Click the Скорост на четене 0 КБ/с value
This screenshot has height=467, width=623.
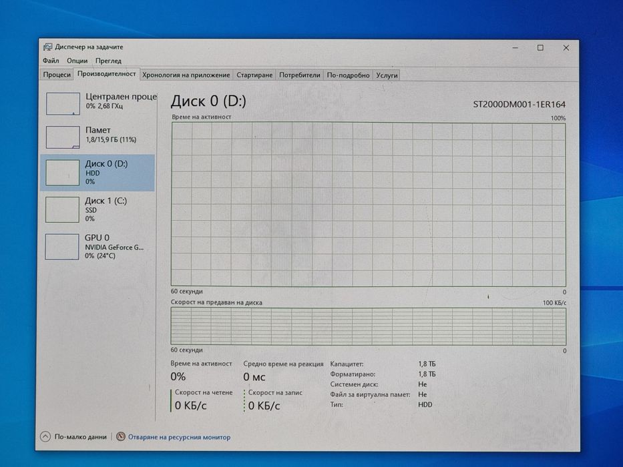tap(191, 406)
